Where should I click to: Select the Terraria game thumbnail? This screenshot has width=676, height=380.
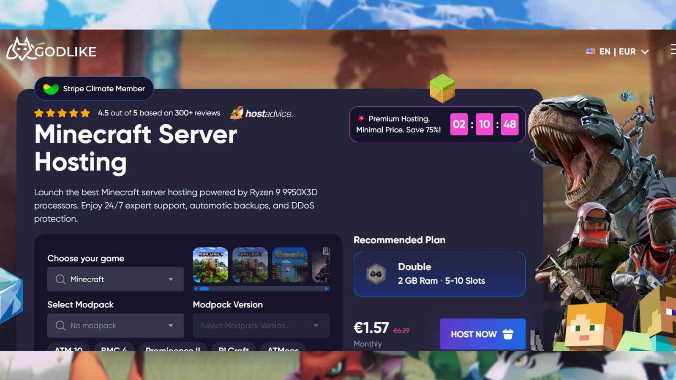[x=290, y=265]
